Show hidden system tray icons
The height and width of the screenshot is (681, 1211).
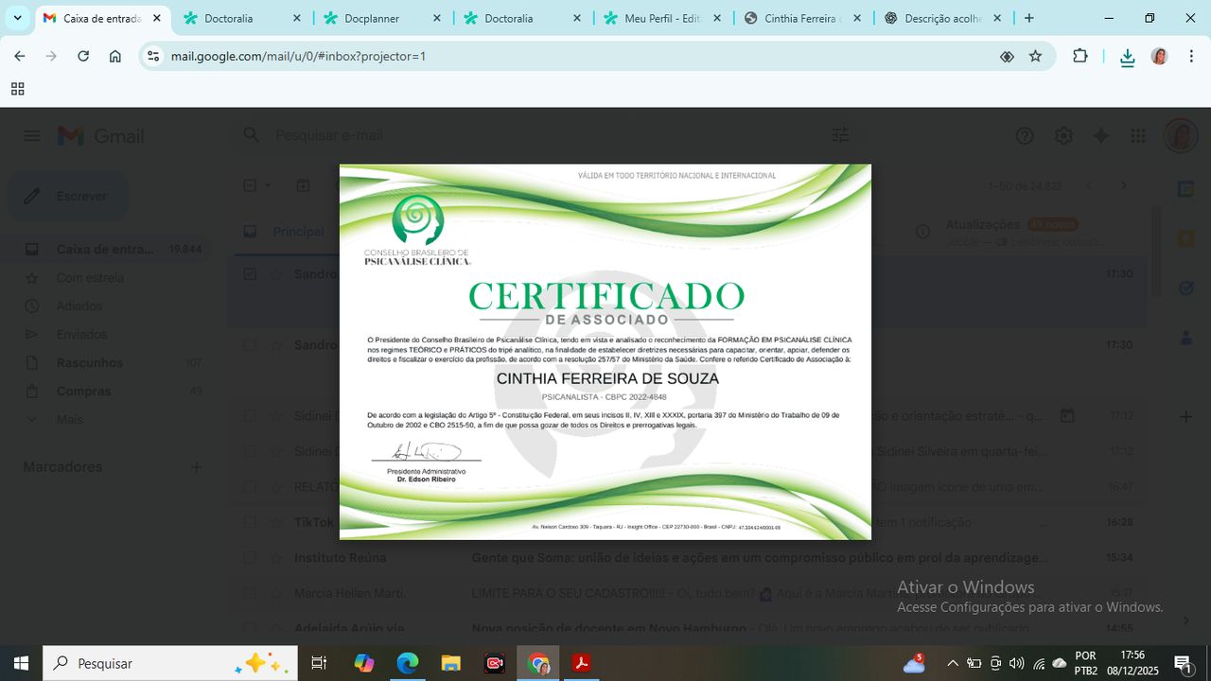pyautogui.click(x=953, y=664)
